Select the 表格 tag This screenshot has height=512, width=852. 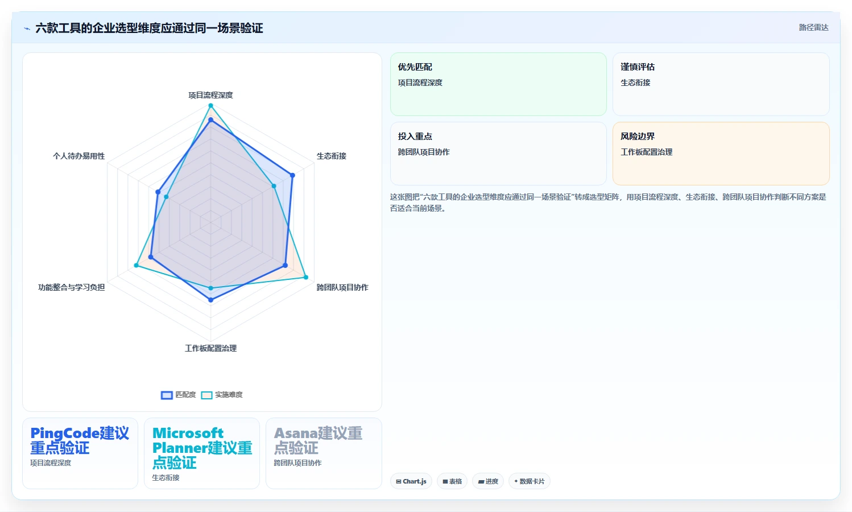point(452,481)
